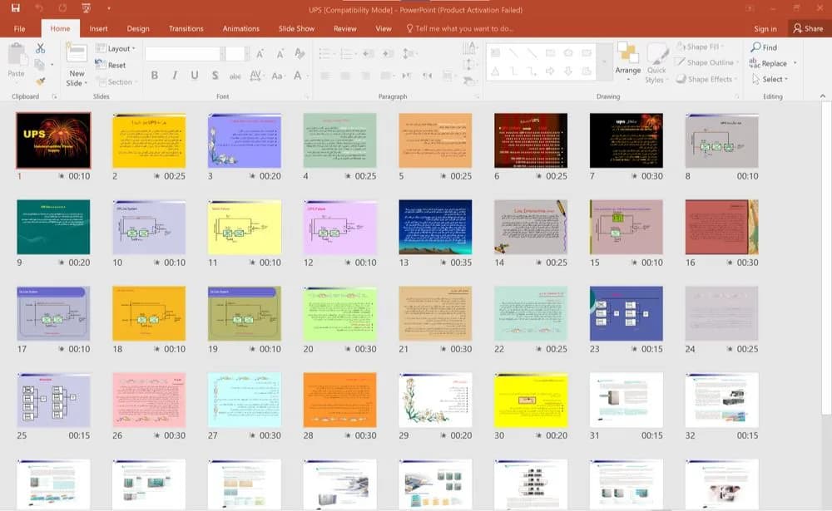Click the Sign in link
This screenshot has width=832, height=511.
(x=765, y=28)
